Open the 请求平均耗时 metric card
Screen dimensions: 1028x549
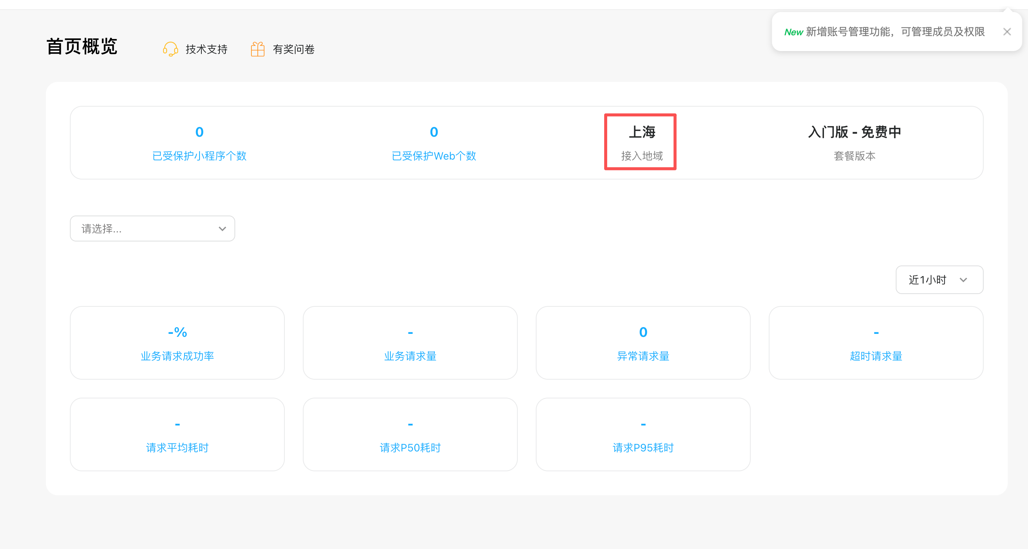(x=177, y=434)
